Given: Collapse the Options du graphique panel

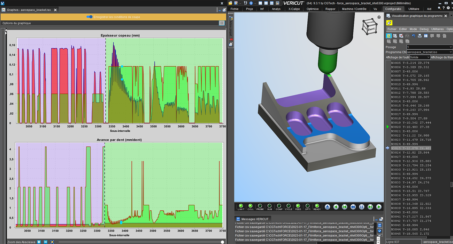Looking at the screenshot, I should [222, 23].
